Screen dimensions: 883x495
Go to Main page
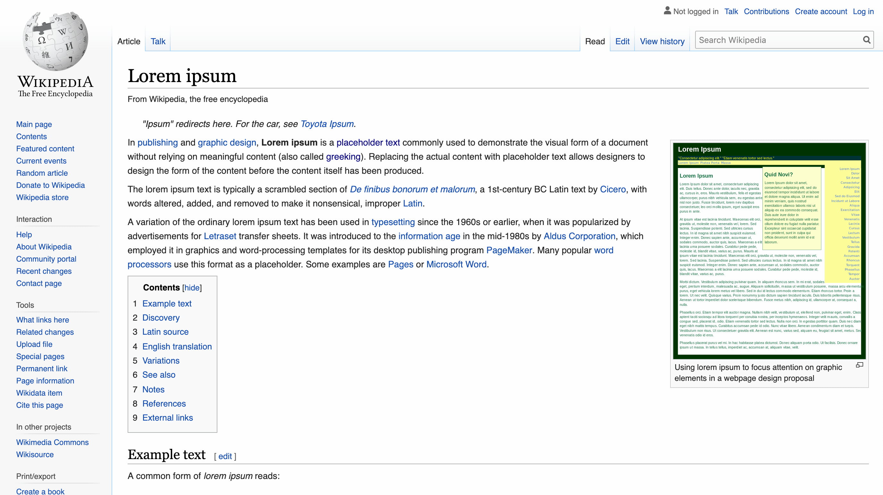(x=34, y=124)
